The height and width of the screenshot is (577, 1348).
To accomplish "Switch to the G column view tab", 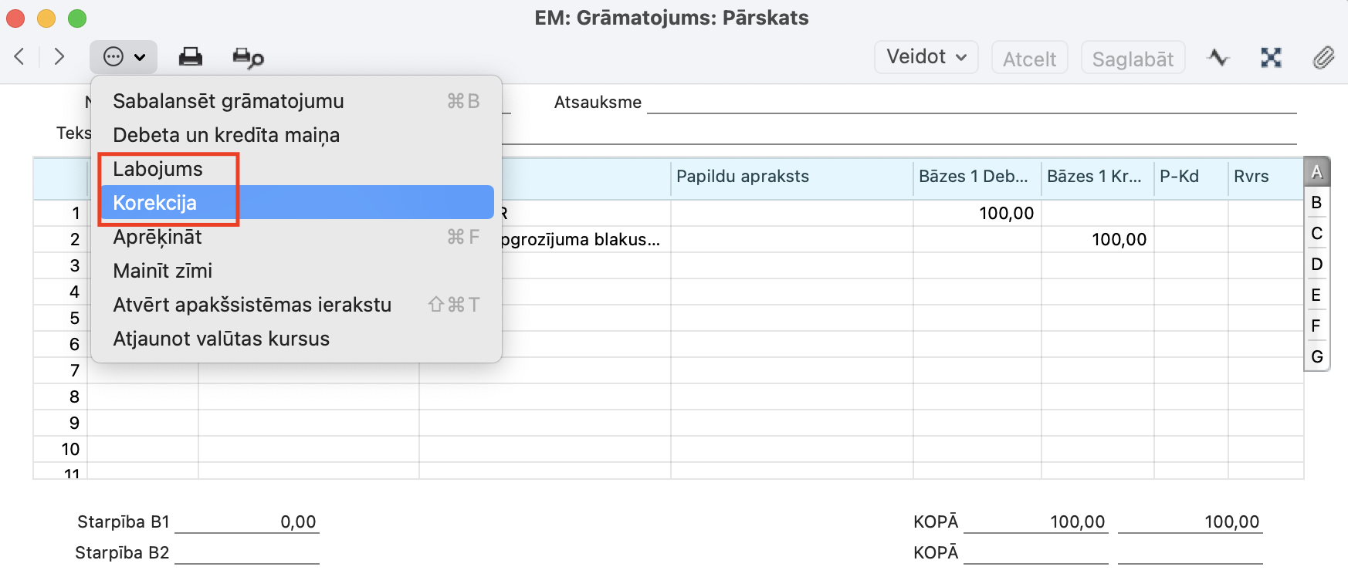I will [x=1316, y=356].
